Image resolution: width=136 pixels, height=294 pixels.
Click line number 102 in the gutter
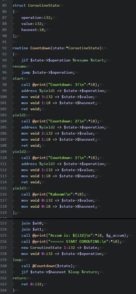click(x=3, y=109)
